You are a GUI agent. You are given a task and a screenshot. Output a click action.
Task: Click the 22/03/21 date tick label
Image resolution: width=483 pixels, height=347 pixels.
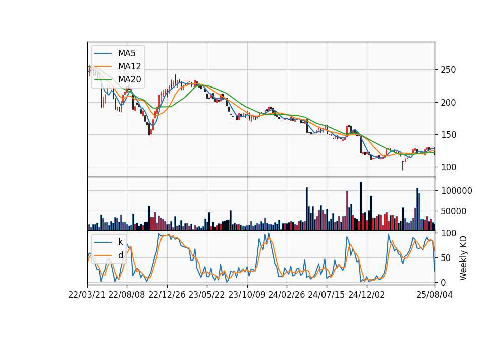point(87,295)
